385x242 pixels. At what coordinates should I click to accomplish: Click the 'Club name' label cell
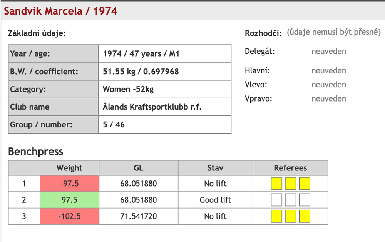click(53, 107)
